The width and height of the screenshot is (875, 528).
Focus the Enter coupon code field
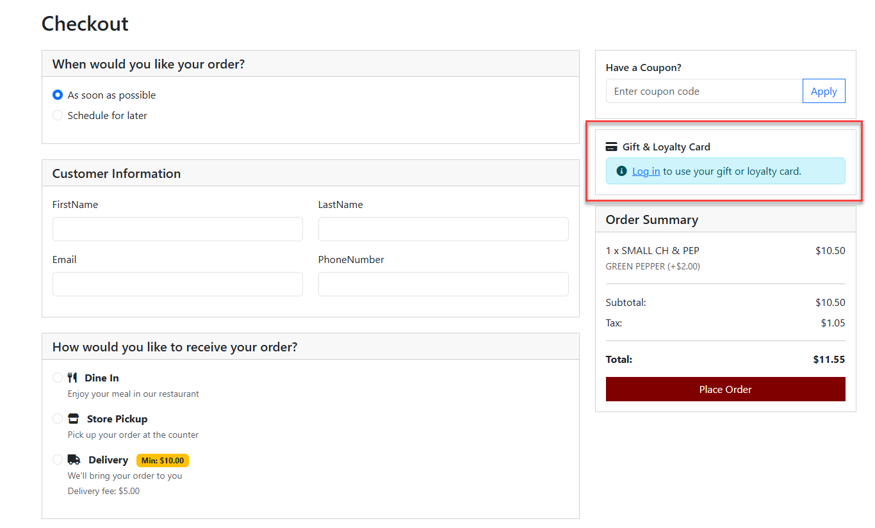coord(704,91)
